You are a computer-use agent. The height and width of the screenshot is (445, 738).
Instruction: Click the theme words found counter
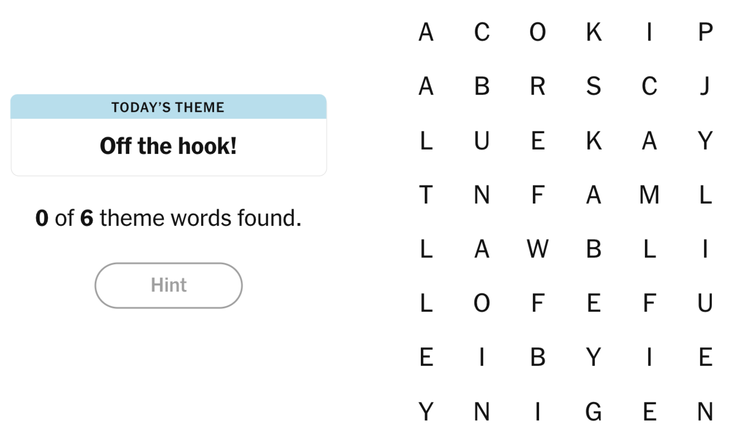coord(168,218)
